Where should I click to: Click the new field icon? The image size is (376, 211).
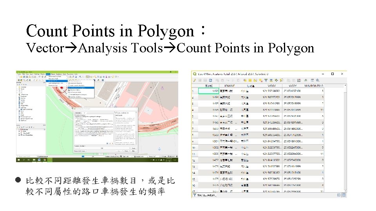289,80
